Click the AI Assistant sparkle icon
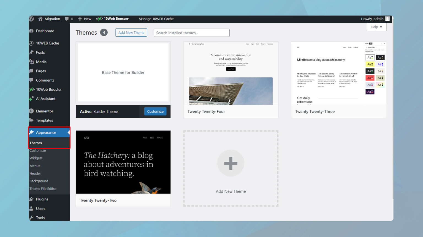This screenshot has width=423, height=237. (31, 99)
